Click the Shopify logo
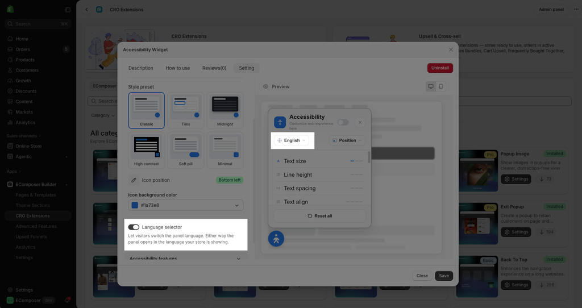The image size is (582, 308). click(10, 9)
